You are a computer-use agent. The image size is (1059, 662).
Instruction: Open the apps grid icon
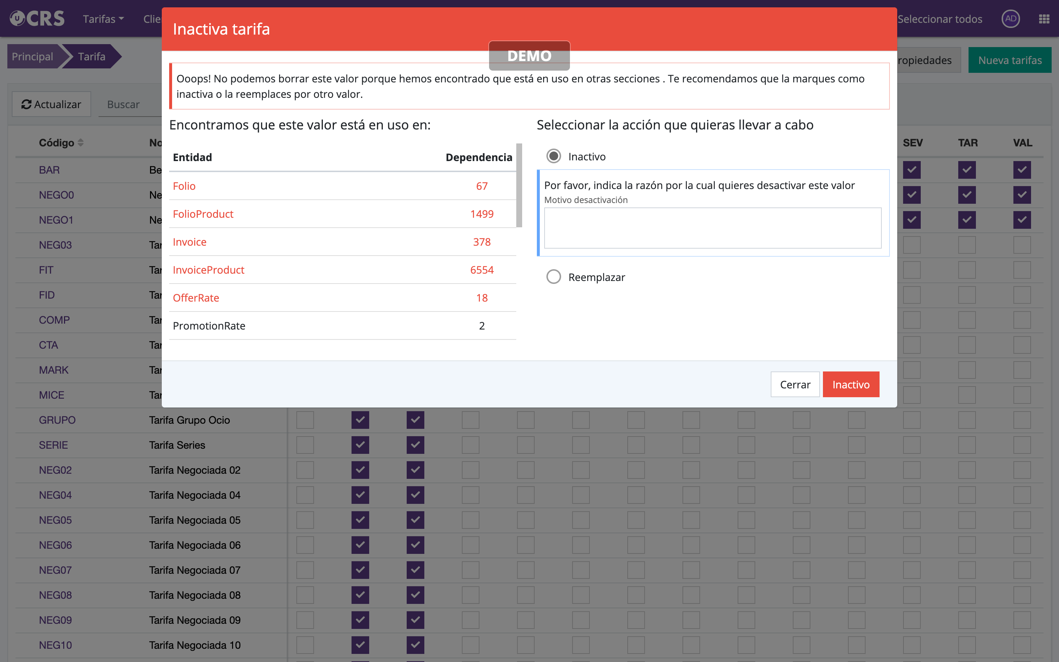click(1044, 19)
